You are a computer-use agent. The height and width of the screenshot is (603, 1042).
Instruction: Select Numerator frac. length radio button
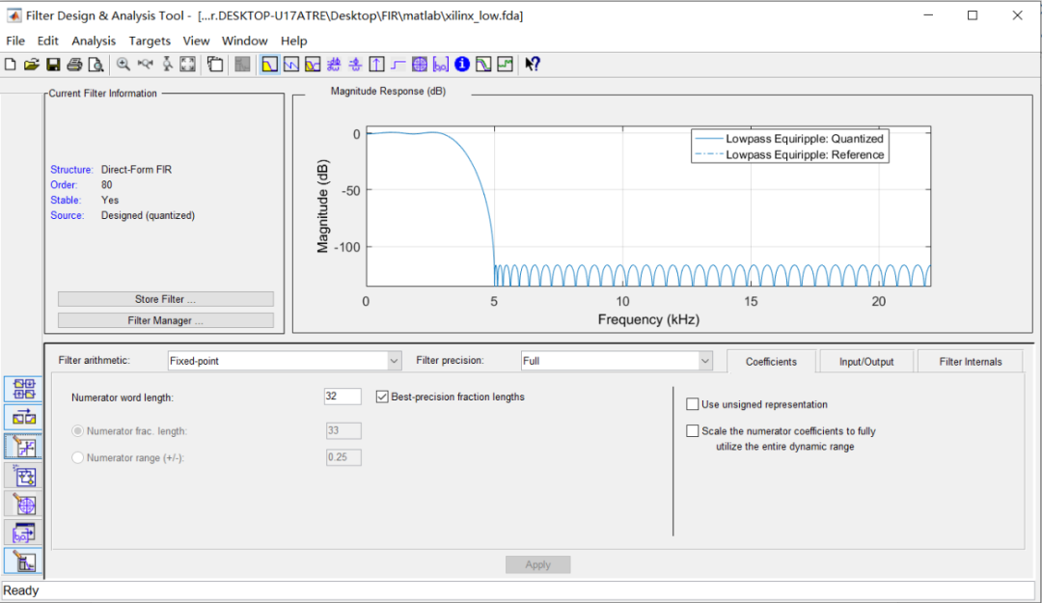78,431
